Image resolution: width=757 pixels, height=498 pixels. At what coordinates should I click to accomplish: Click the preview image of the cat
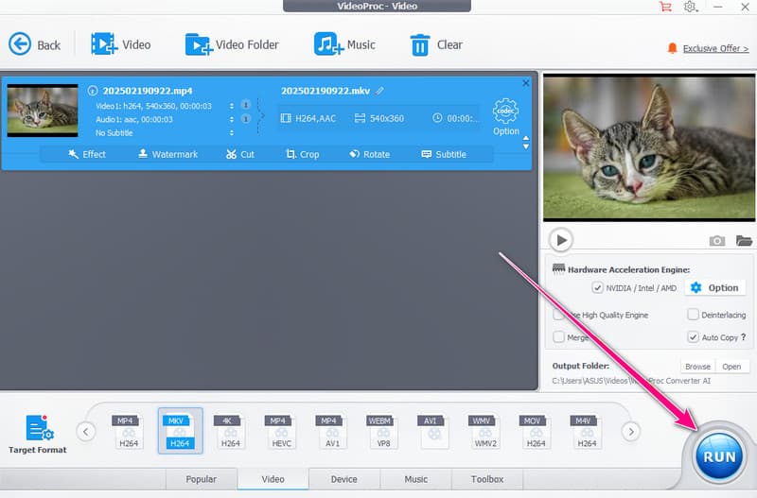(x=649, y=147)
